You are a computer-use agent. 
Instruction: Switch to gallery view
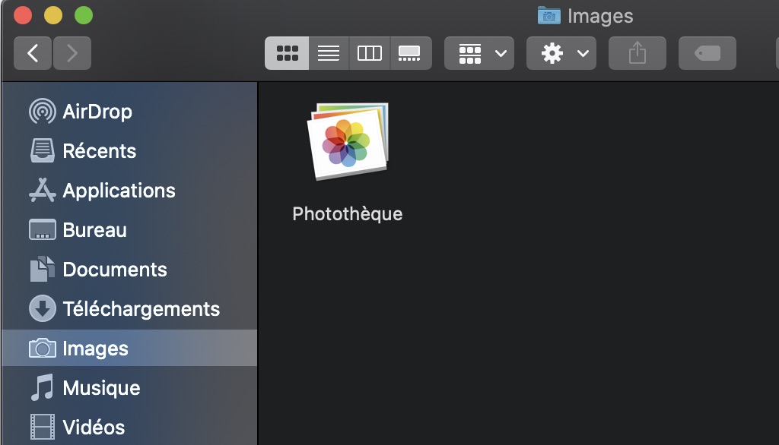click(x=410, y=53)
